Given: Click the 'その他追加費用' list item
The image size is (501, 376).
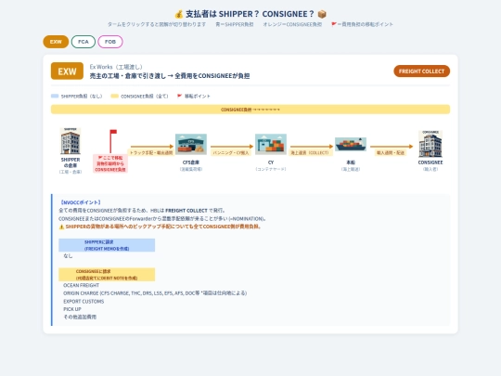Looking at the screenshot, I should tap(80, 317).
